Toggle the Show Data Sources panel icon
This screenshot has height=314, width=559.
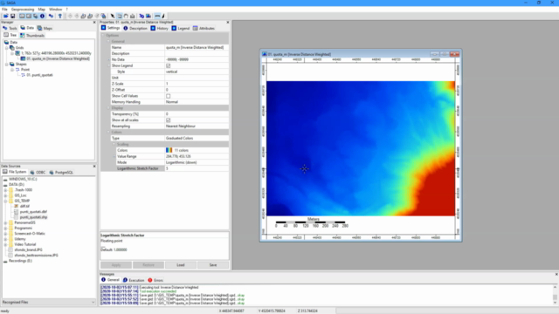point(35,16)
